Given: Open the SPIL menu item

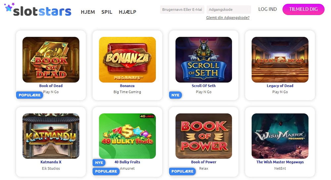Looking at the screenshot, I should click(107, 12).
